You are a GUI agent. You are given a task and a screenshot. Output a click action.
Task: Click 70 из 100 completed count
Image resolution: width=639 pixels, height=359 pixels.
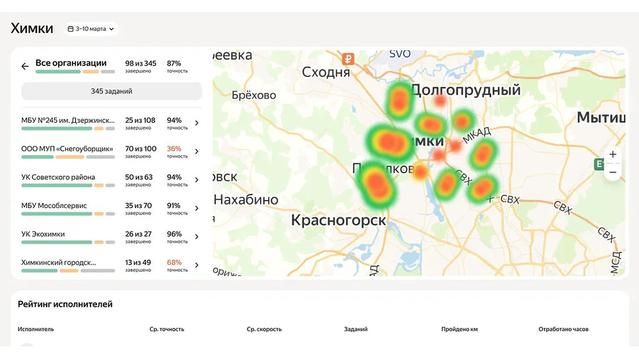click(x=141, y=148)
